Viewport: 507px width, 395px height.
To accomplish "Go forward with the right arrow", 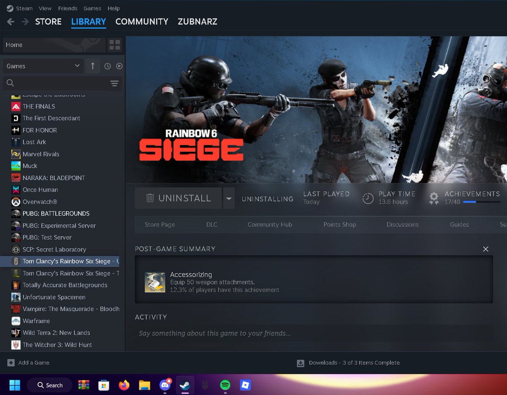I will coord(25,22).
